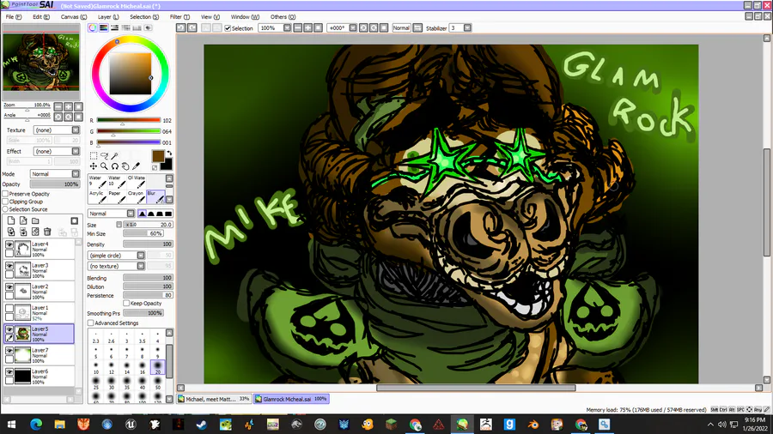Select the Rotate view tool
Screen dimensions: 773x434
pos(114,166)
